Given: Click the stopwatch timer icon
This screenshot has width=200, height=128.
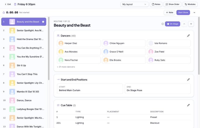Looking at the screenshot, I should 4,12.
